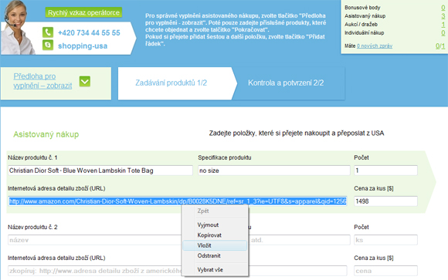Focus the product 2 'cena' price field
448x280 pixels.
(385, 271)
